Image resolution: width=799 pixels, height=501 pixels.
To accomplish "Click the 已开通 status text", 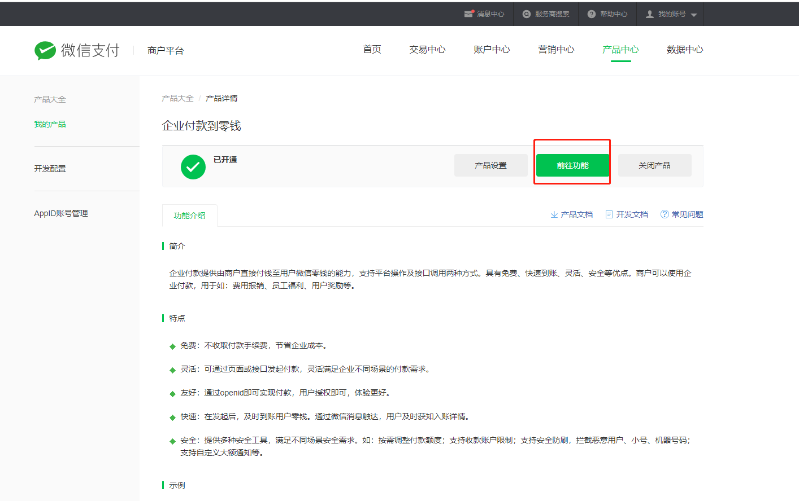I will tap(225, 160).
